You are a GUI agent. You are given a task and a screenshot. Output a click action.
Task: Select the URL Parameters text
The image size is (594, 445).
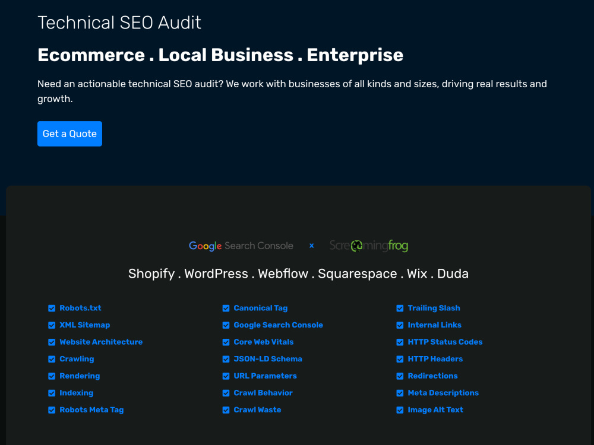click(265, 376)
